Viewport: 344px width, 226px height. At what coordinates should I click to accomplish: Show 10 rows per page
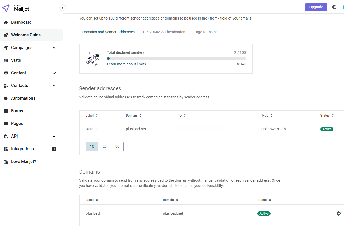tap(92, 147)
